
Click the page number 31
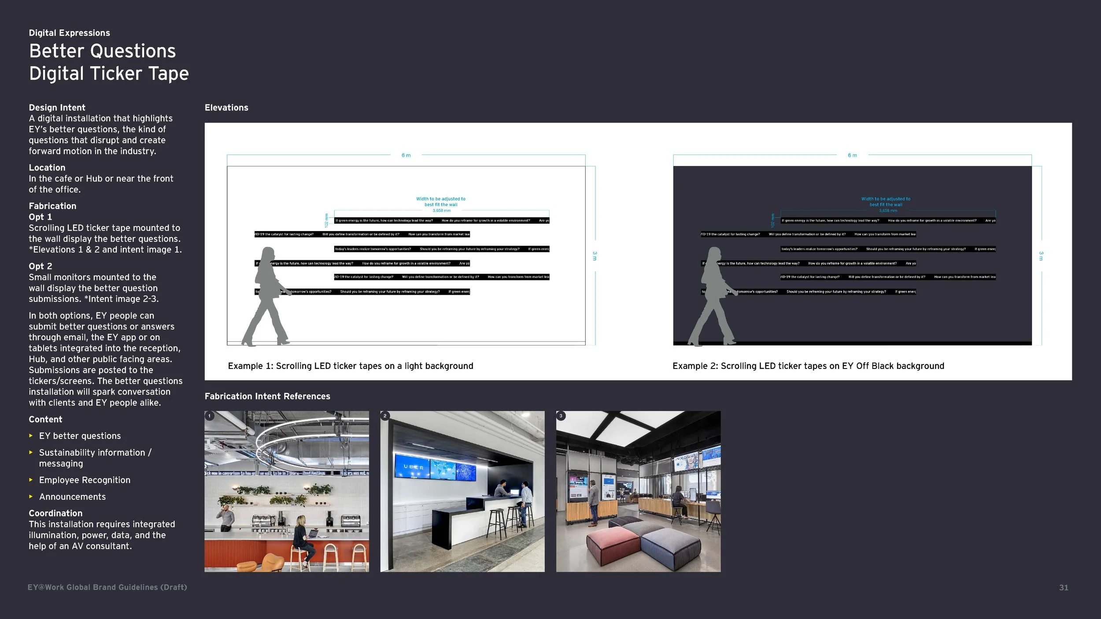(x=1063, y=588)
